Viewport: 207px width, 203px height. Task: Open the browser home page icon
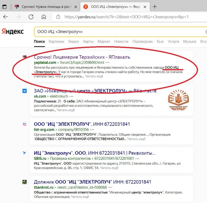[44, 17]
